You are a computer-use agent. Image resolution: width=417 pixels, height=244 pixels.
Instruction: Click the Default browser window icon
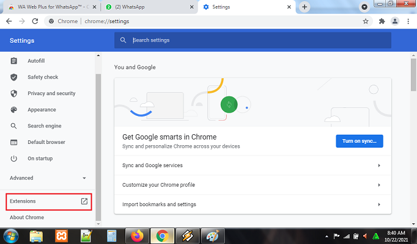click(14, 142)
